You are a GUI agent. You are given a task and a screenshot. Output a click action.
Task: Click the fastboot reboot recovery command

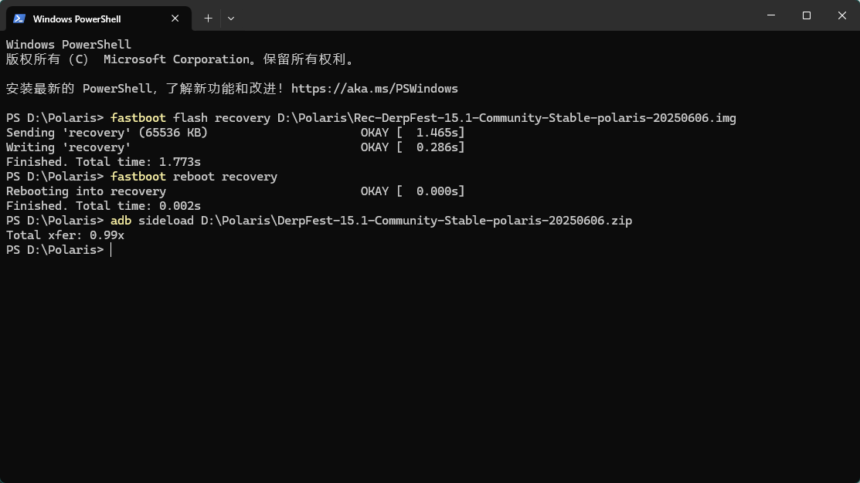(194, 177)
